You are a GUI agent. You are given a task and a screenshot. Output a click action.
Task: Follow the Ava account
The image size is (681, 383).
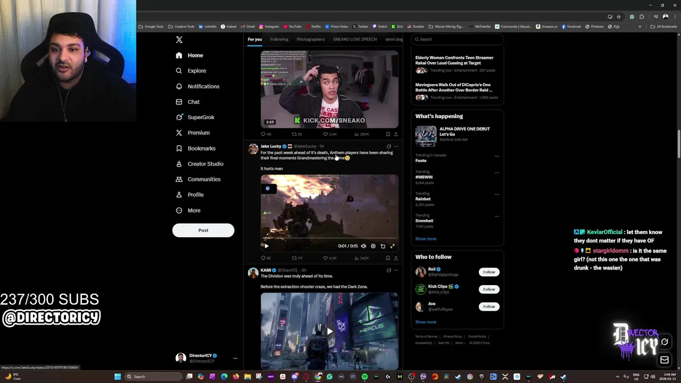[489, 306]
